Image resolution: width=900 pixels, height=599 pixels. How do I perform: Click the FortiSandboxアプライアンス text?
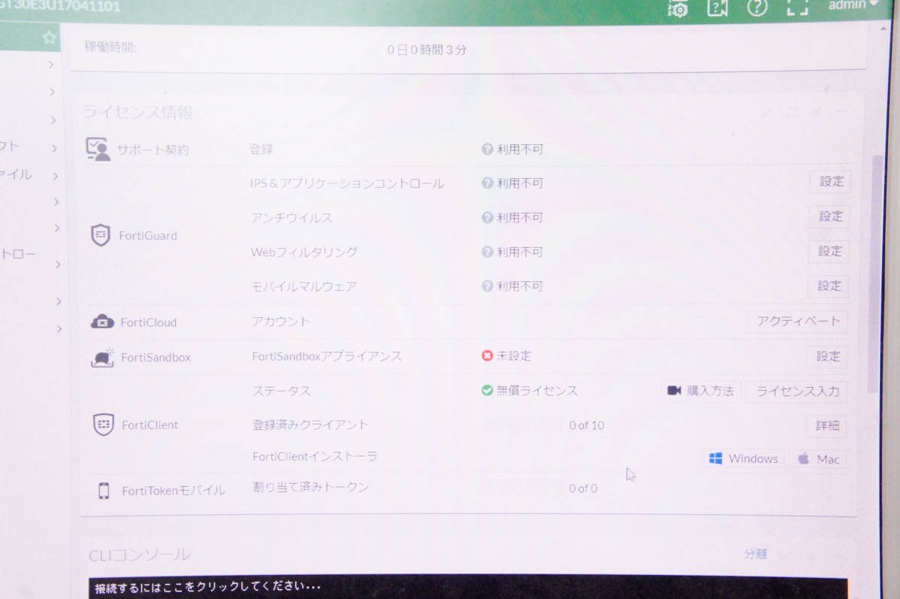(x=327, y=356)
